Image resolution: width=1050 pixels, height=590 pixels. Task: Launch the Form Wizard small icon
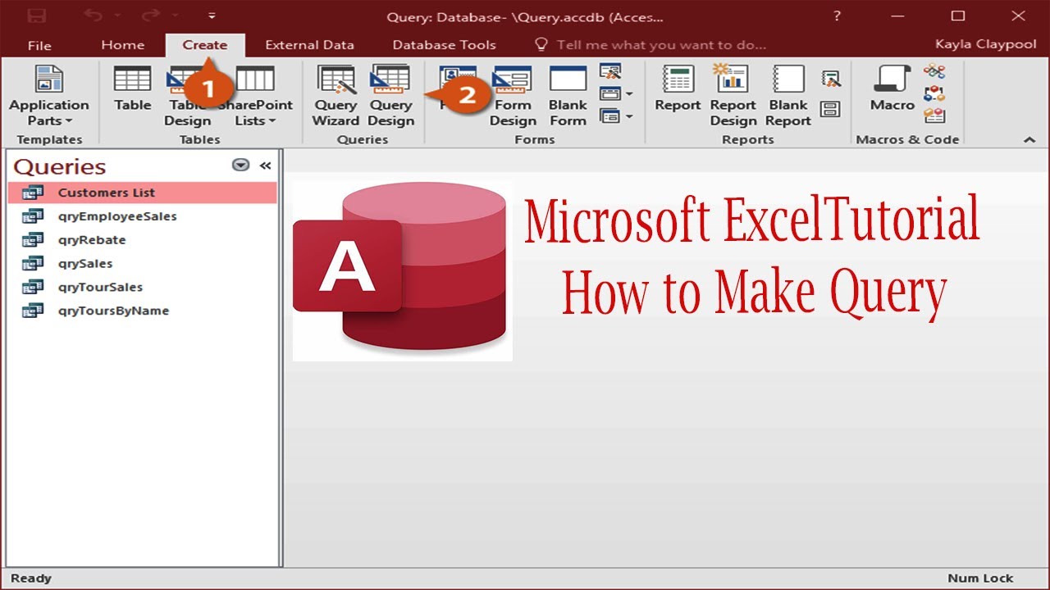click(610, 72)
